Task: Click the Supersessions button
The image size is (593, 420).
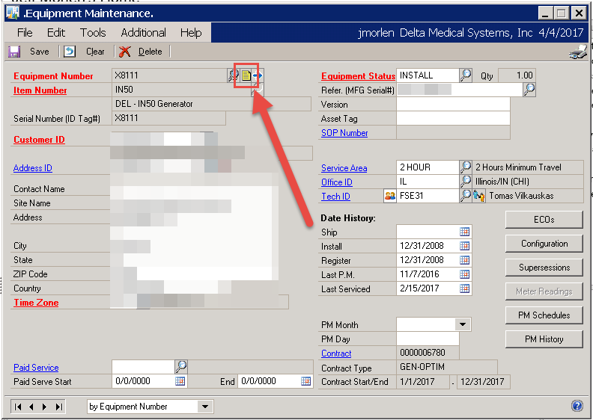Action: 544,267
